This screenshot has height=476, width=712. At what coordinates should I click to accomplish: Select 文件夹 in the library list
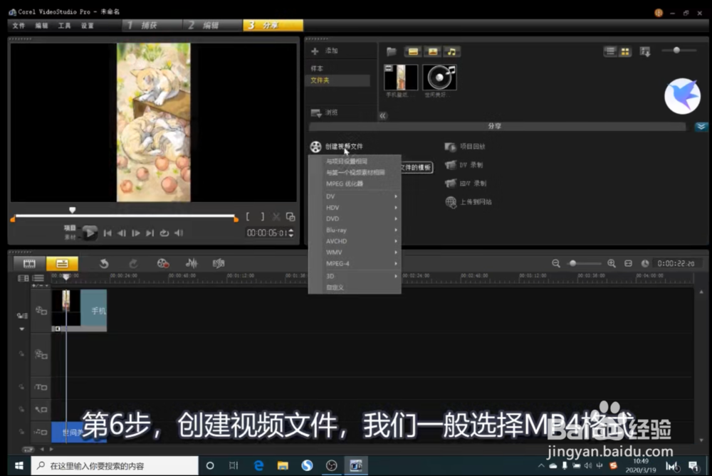[x=338, y=80]
